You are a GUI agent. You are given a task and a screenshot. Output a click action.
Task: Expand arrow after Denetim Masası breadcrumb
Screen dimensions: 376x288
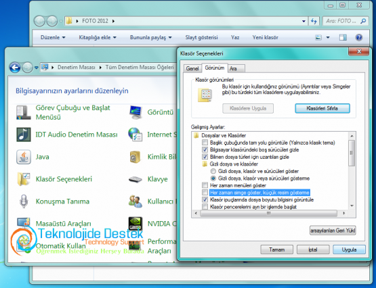[x=100, y=68]
